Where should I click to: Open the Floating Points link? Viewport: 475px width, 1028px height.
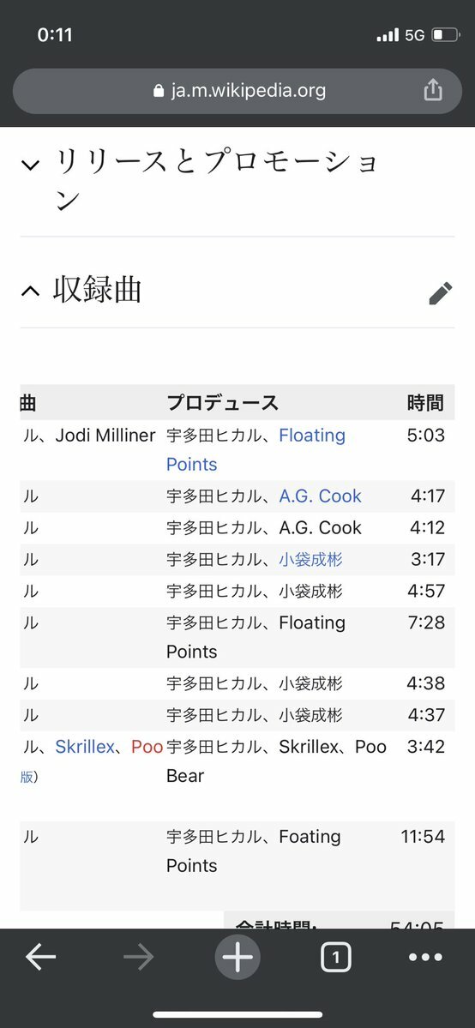tap(256, 450)
